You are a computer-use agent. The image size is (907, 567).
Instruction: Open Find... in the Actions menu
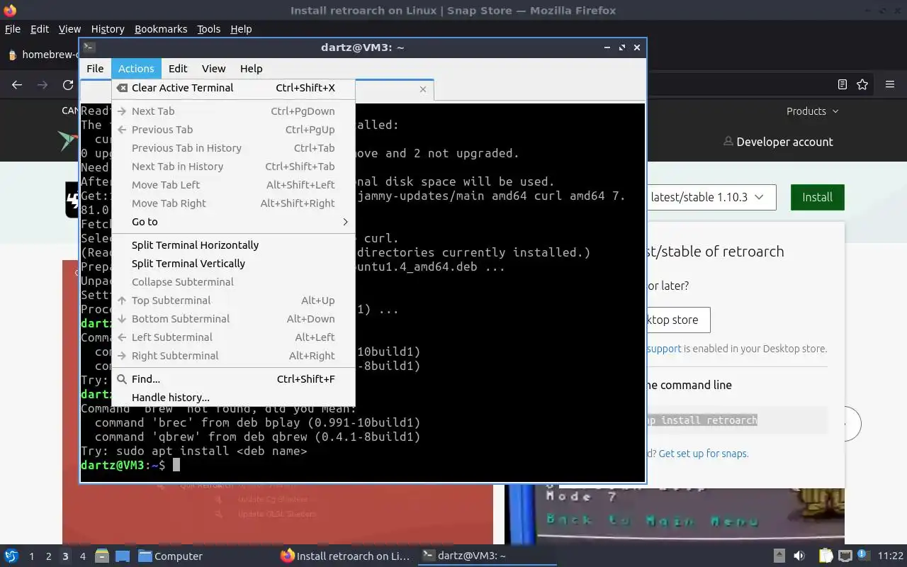[233, 379]
